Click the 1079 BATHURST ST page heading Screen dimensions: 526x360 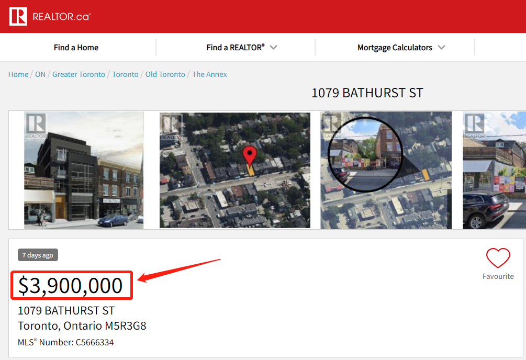point(367,93)
